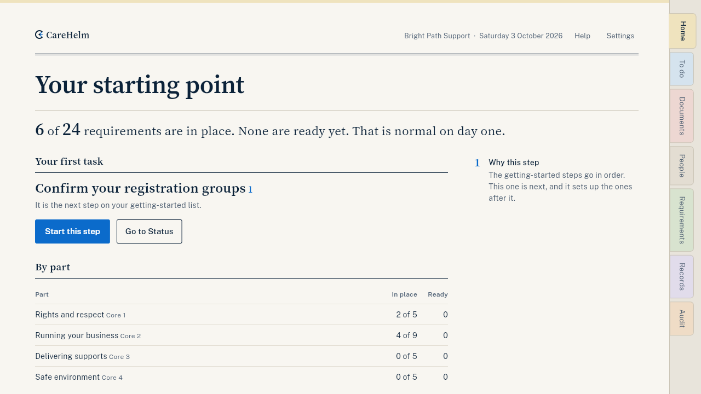Click the 'Core 4' label

tap(112, 378)
